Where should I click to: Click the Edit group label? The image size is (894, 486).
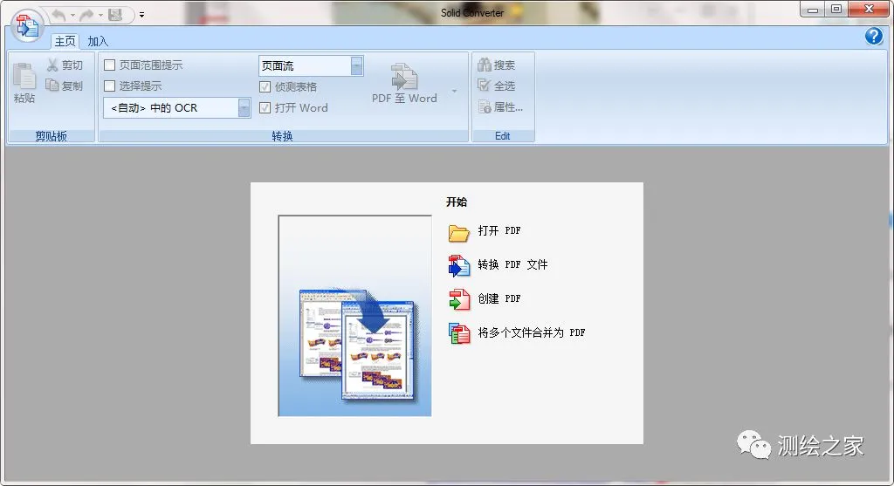pyautogui.click(x=502, y=135)
